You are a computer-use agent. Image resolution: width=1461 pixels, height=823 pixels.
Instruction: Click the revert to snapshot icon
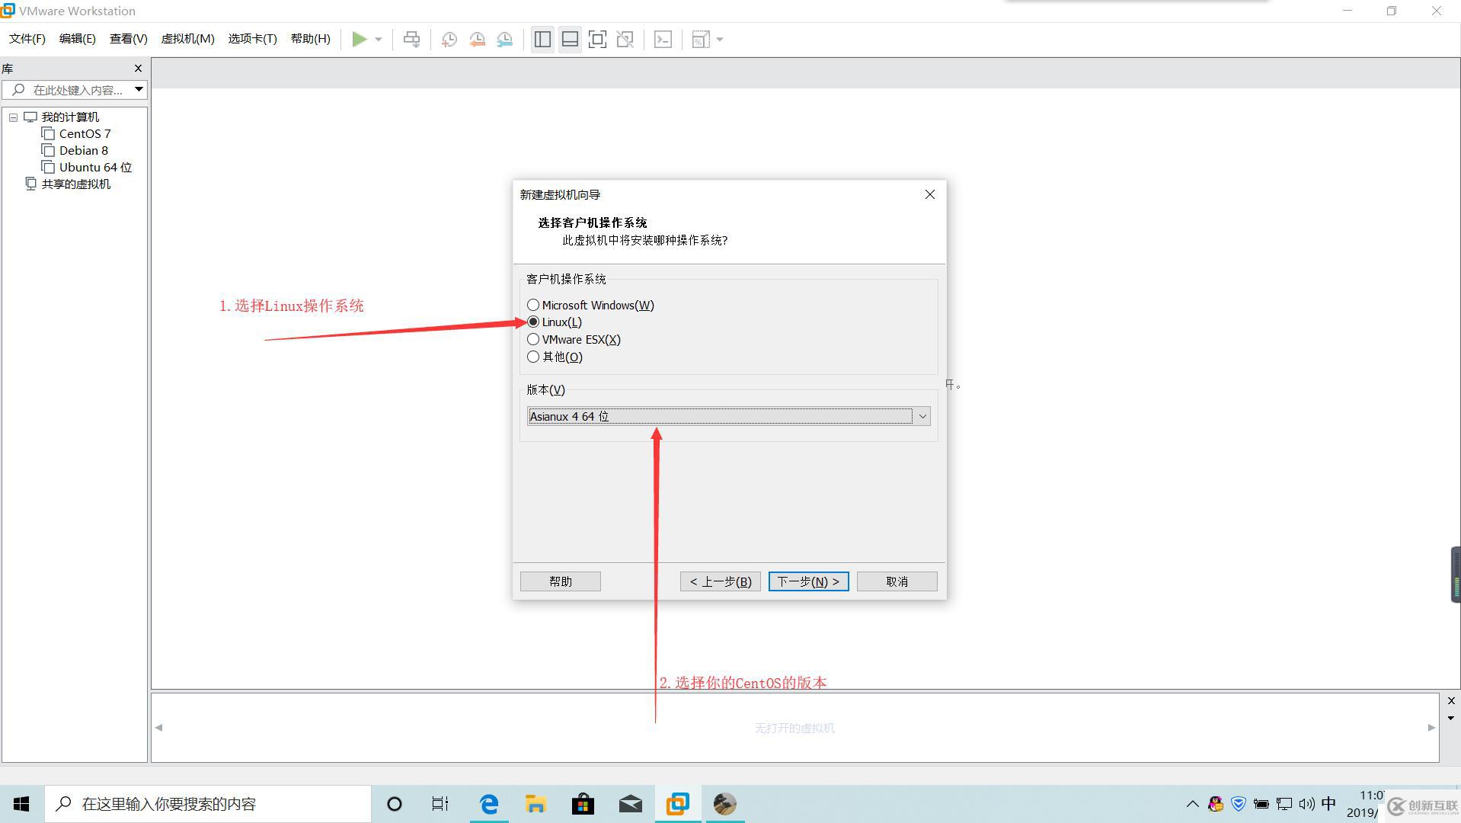477,39
